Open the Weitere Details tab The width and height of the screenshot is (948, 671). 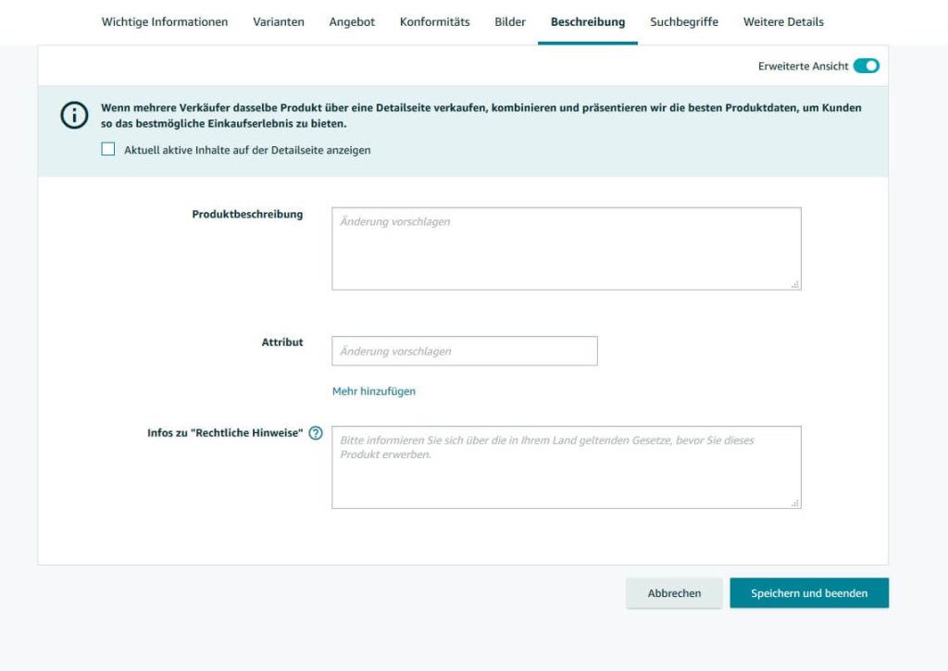[783, 22]
